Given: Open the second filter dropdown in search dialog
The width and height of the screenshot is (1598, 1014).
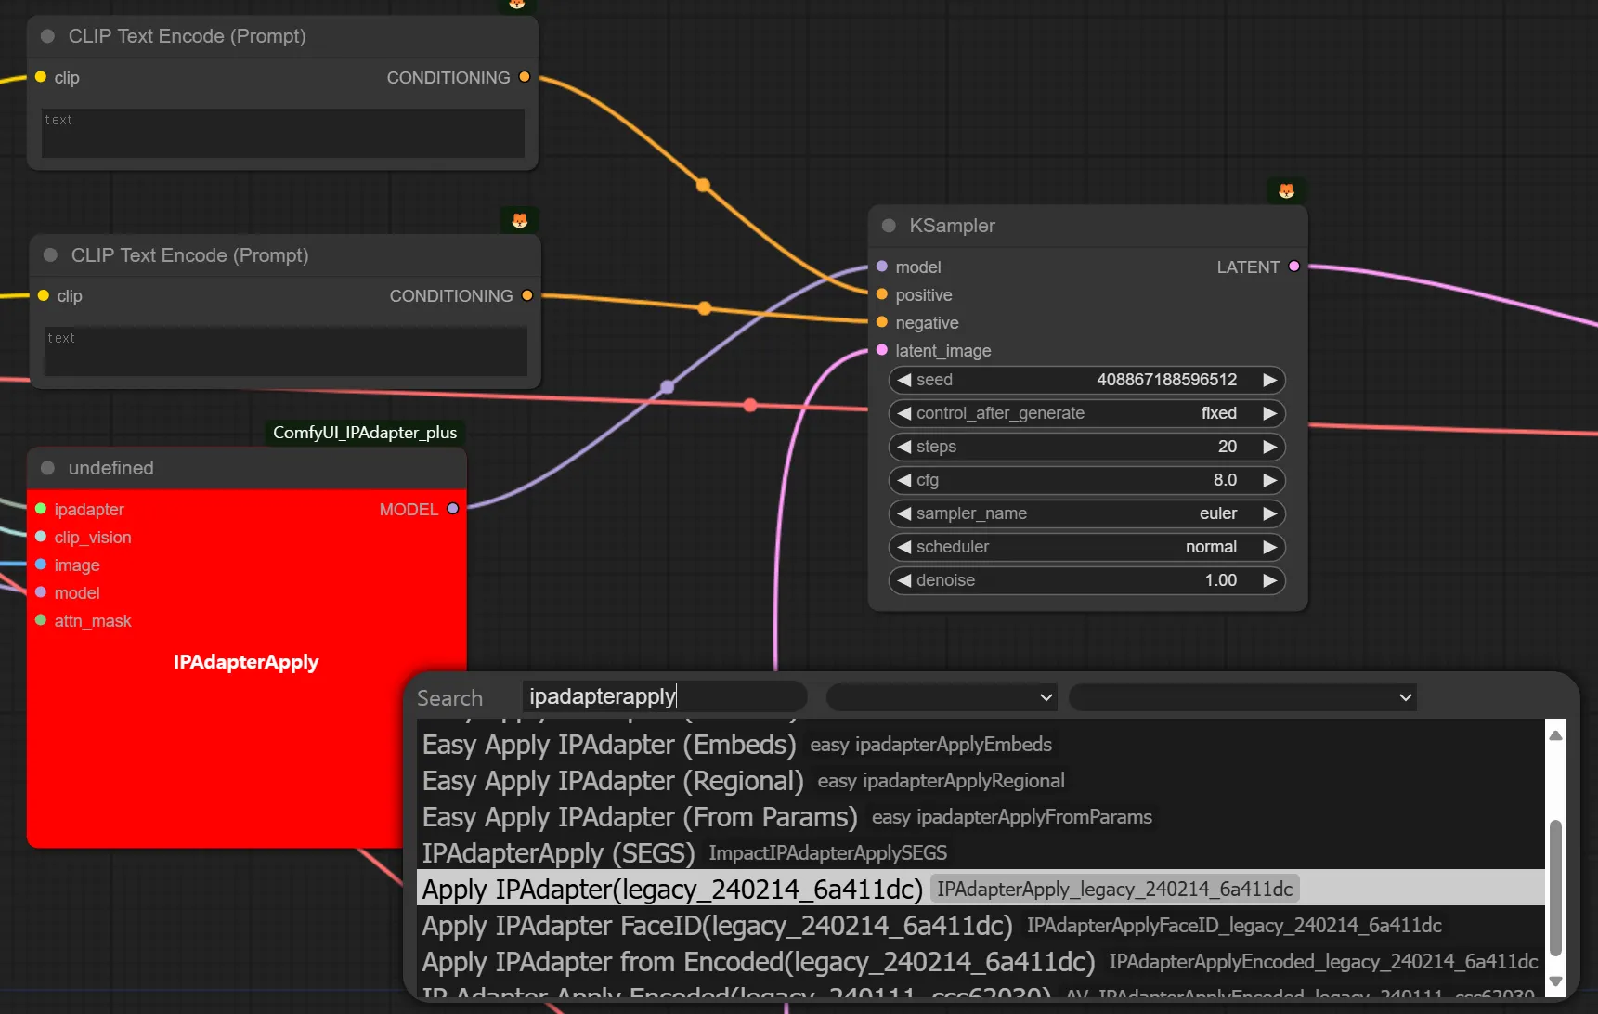Looking at the screenshot, I should [1242, 697].
